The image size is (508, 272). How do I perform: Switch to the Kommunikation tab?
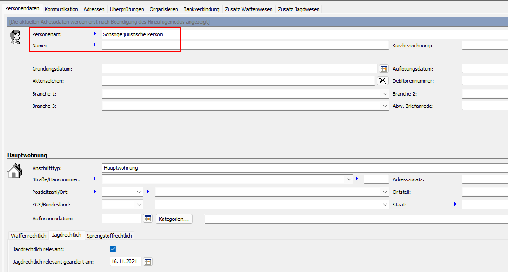pos(61,9)
